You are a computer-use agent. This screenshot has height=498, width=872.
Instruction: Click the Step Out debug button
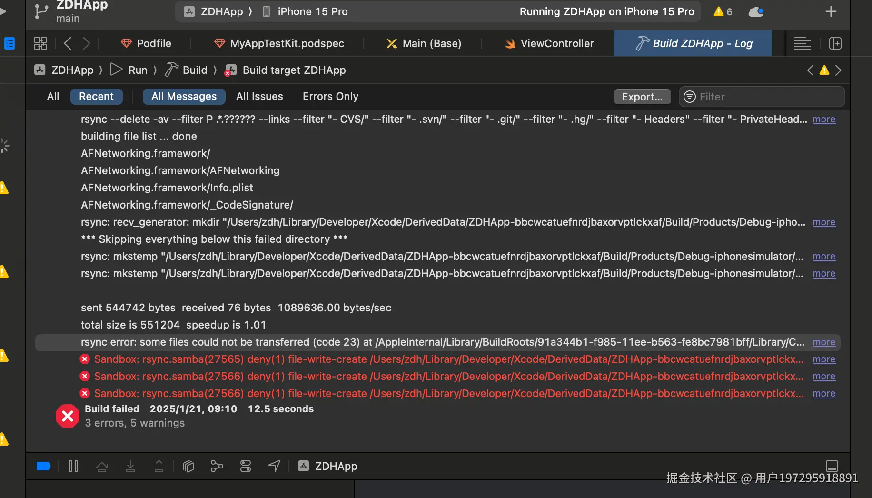(159, 466)
